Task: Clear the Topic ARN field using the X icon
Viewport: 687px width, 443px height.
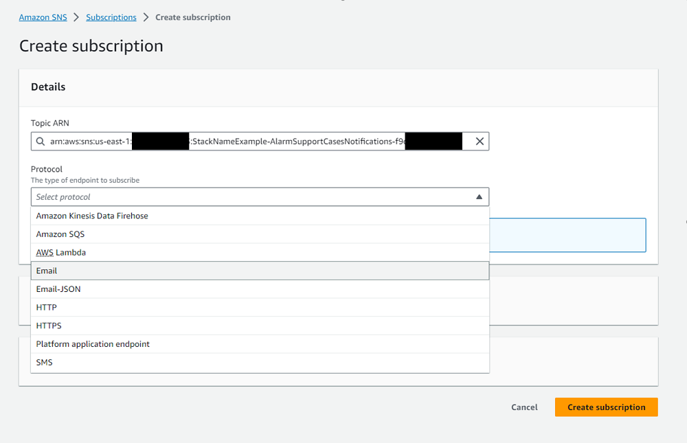Action: (x=479, y=141)
